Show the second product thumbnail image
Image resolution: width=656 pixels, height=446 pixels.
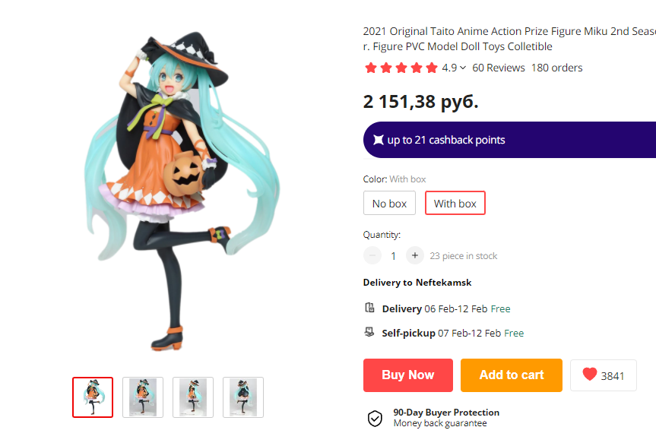coord(143,397)
